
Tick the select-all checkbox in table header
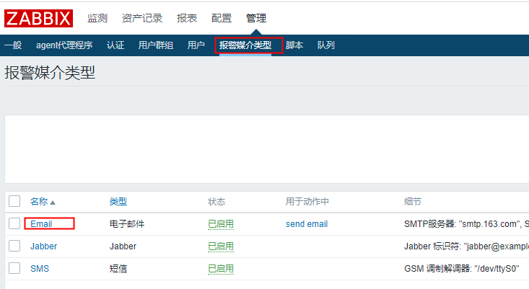click(x=14, y=201)
